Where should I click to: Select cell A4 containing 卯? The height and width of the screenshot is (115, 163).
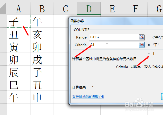19,59
